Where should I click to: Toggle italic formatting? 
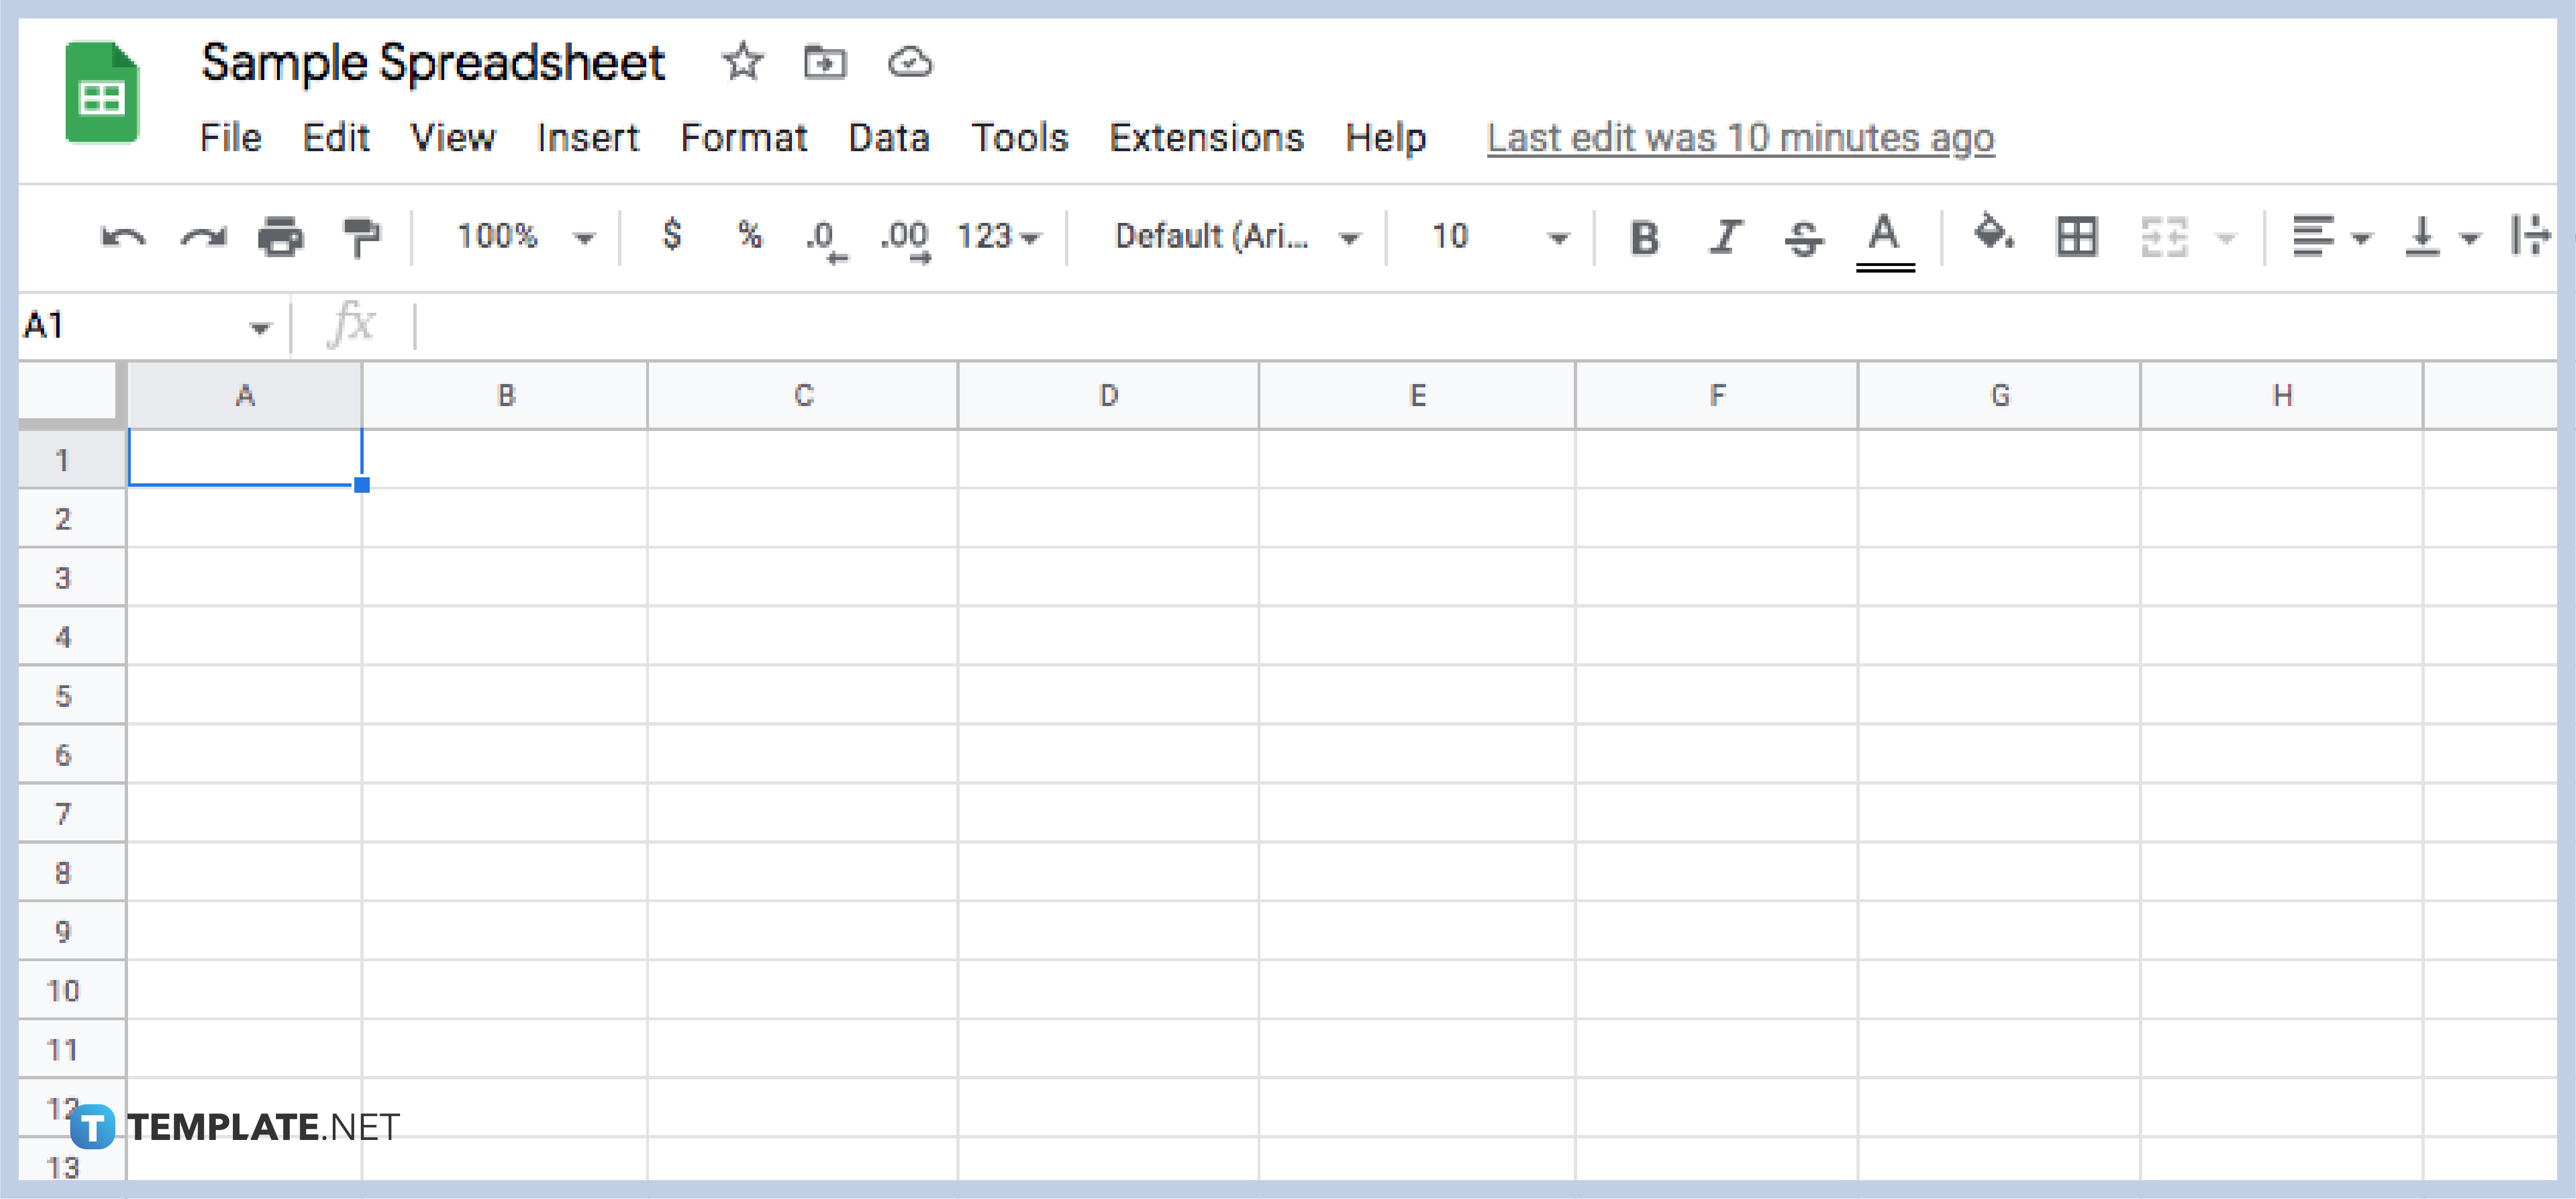tap(1725, 237)
